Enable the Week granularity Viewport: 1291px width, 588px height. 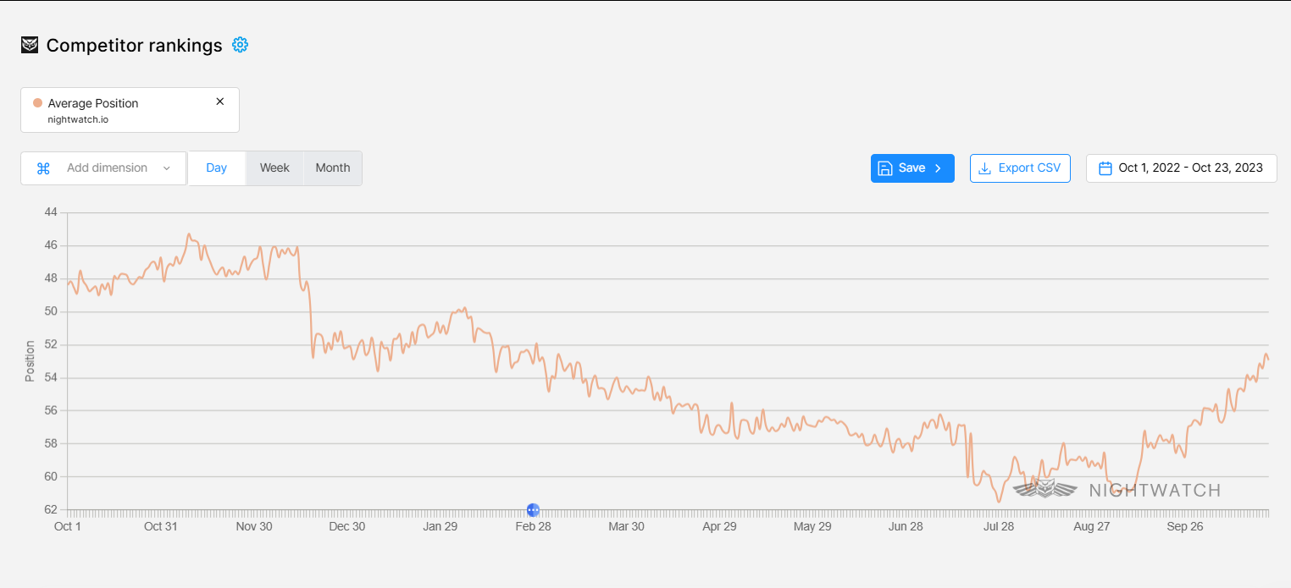coord(274,168)
